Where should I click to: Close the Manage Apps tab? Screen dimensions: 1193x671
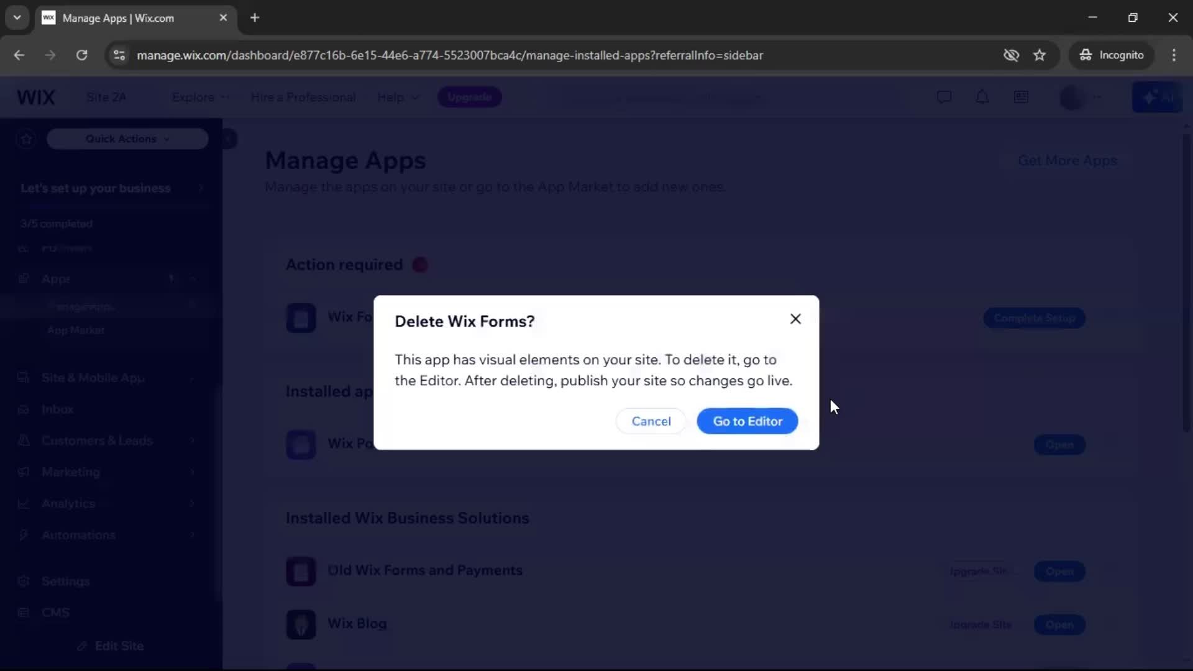tap(223, 18)
